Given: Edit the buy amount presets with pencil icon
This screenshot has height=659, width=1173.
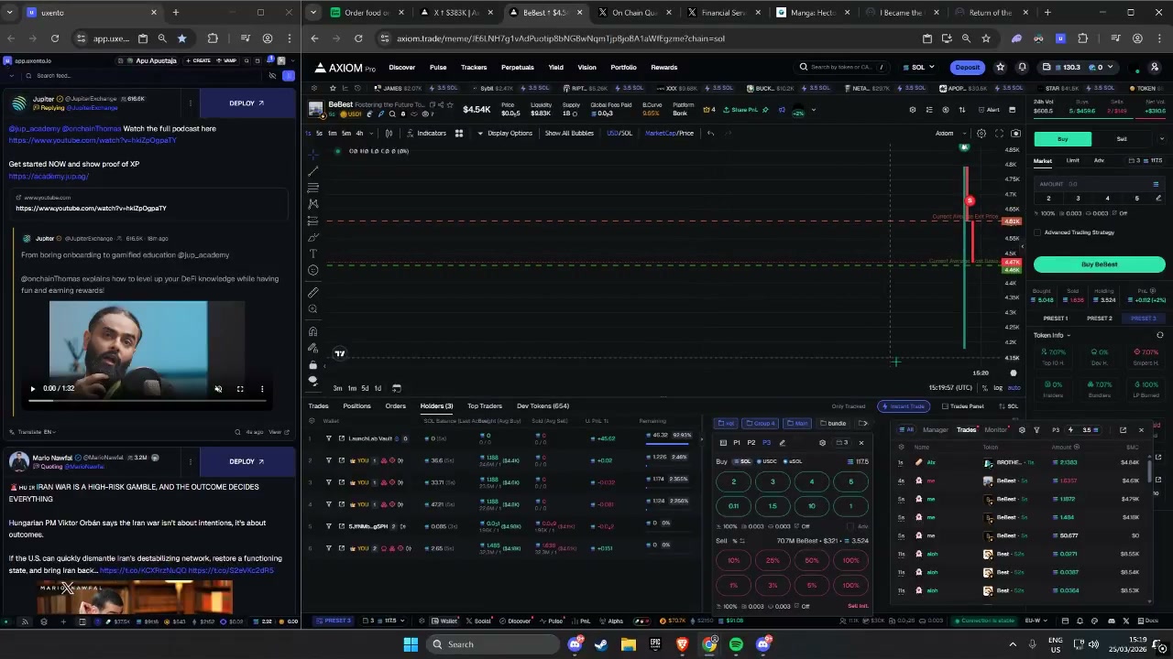Looking at the screenshot, I should point(1158,199).
